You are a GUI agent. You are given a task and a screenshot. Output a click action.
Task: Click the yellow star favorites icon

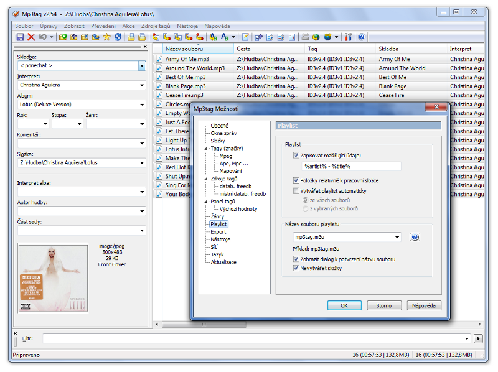coord(106,37)
